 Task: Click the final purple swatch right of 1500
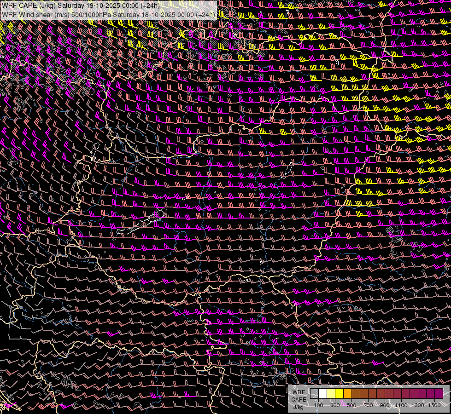click(x=439, y=393)
